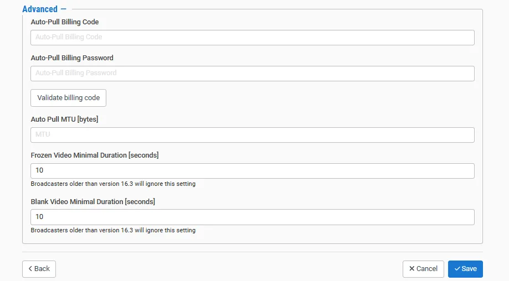Click the "Blank Video Minimal Duration [seconds]" label

click(x=93, y=201)
